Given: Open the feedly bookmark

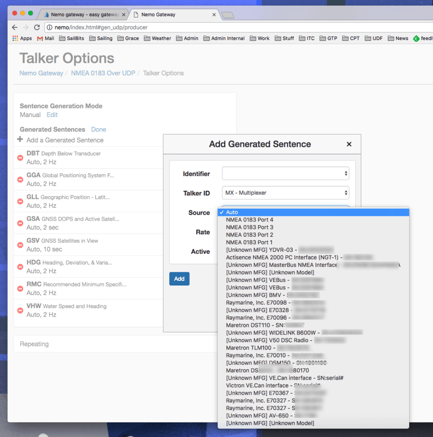Looking at the screenshot, I should 423,38.
